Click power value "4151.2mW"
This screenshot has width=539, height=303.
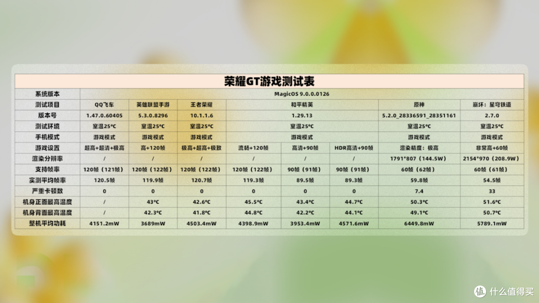point(104,223)
